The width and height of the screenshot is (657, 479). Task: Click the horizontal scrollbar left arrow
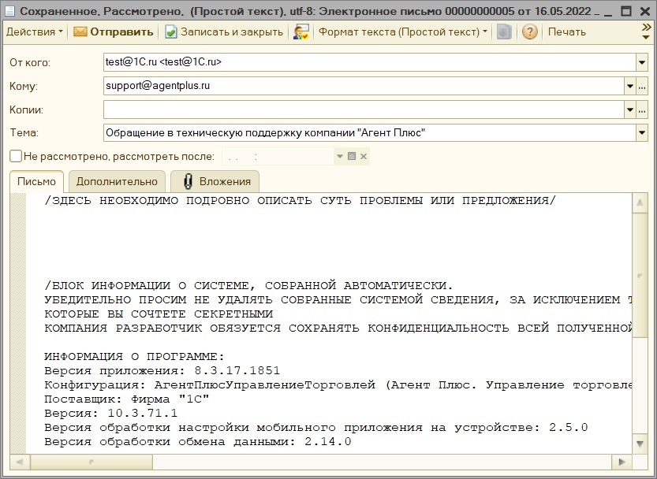(19, 462)
